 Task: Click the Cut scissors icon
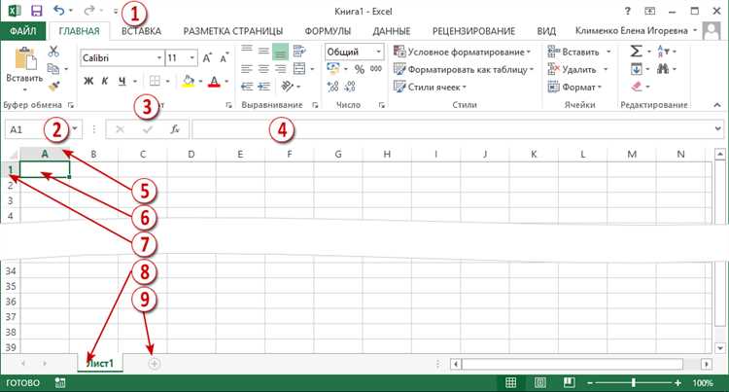(53, 52)
